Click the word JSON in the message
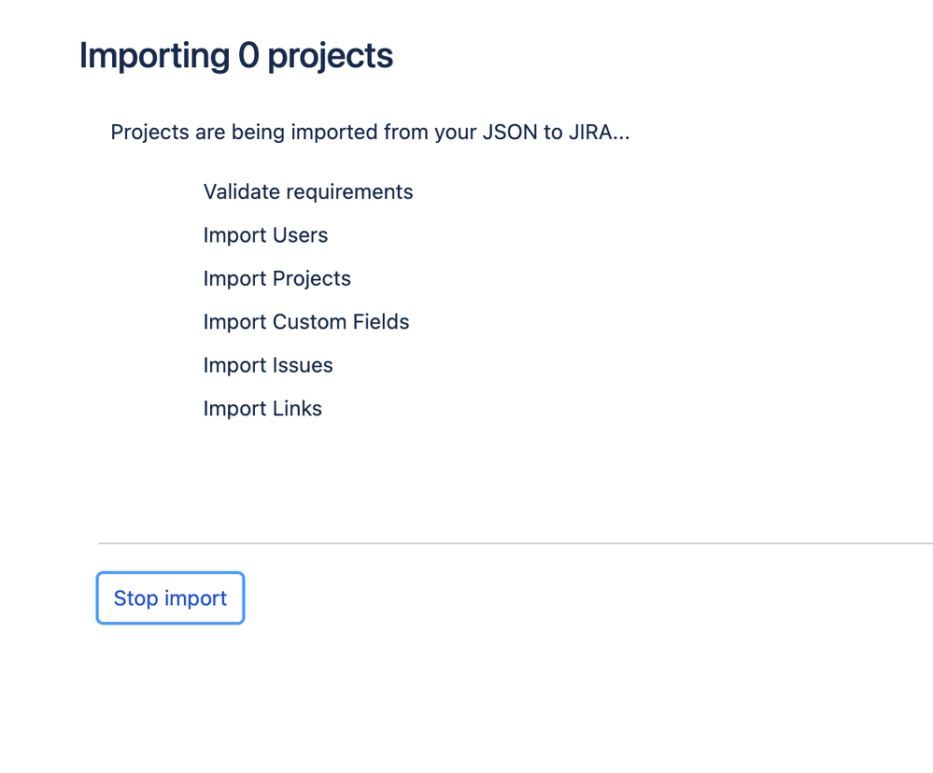 510,132
